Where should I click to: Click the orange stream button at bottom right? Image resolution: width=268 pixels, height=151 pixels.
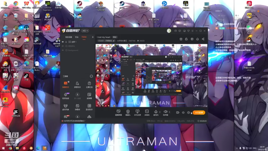tap(199, 112)
